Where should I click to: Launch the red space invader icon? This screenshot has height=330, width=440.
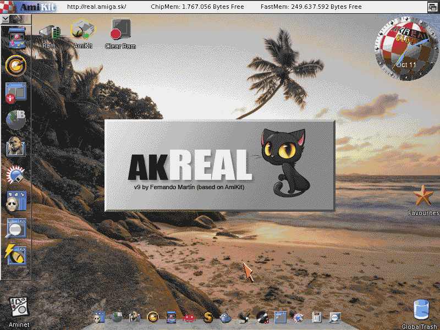pyautogui.click(x=189, y=318)
